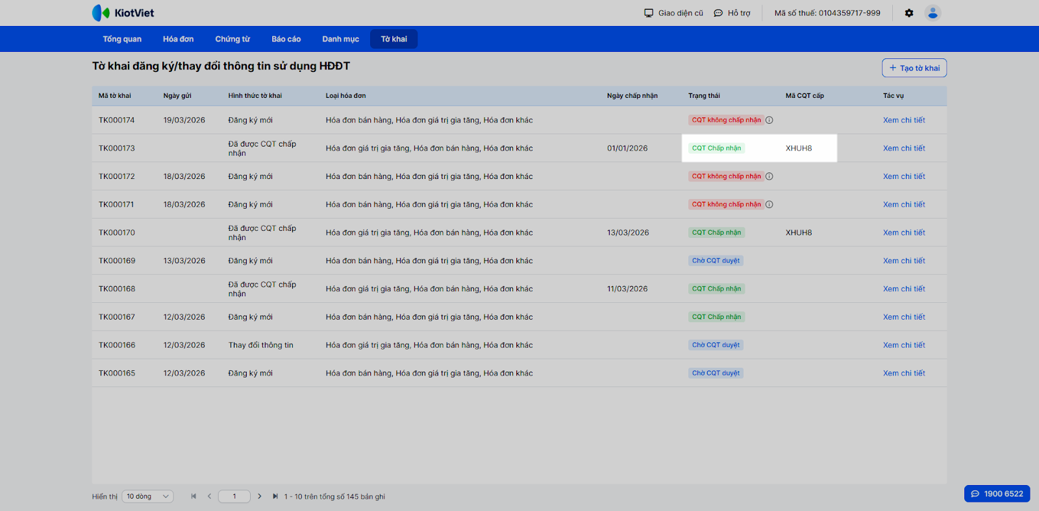The width and height of the screenshot is (1039, 511).
Task: Jump to the last page of records
Action: coord(275,496)
